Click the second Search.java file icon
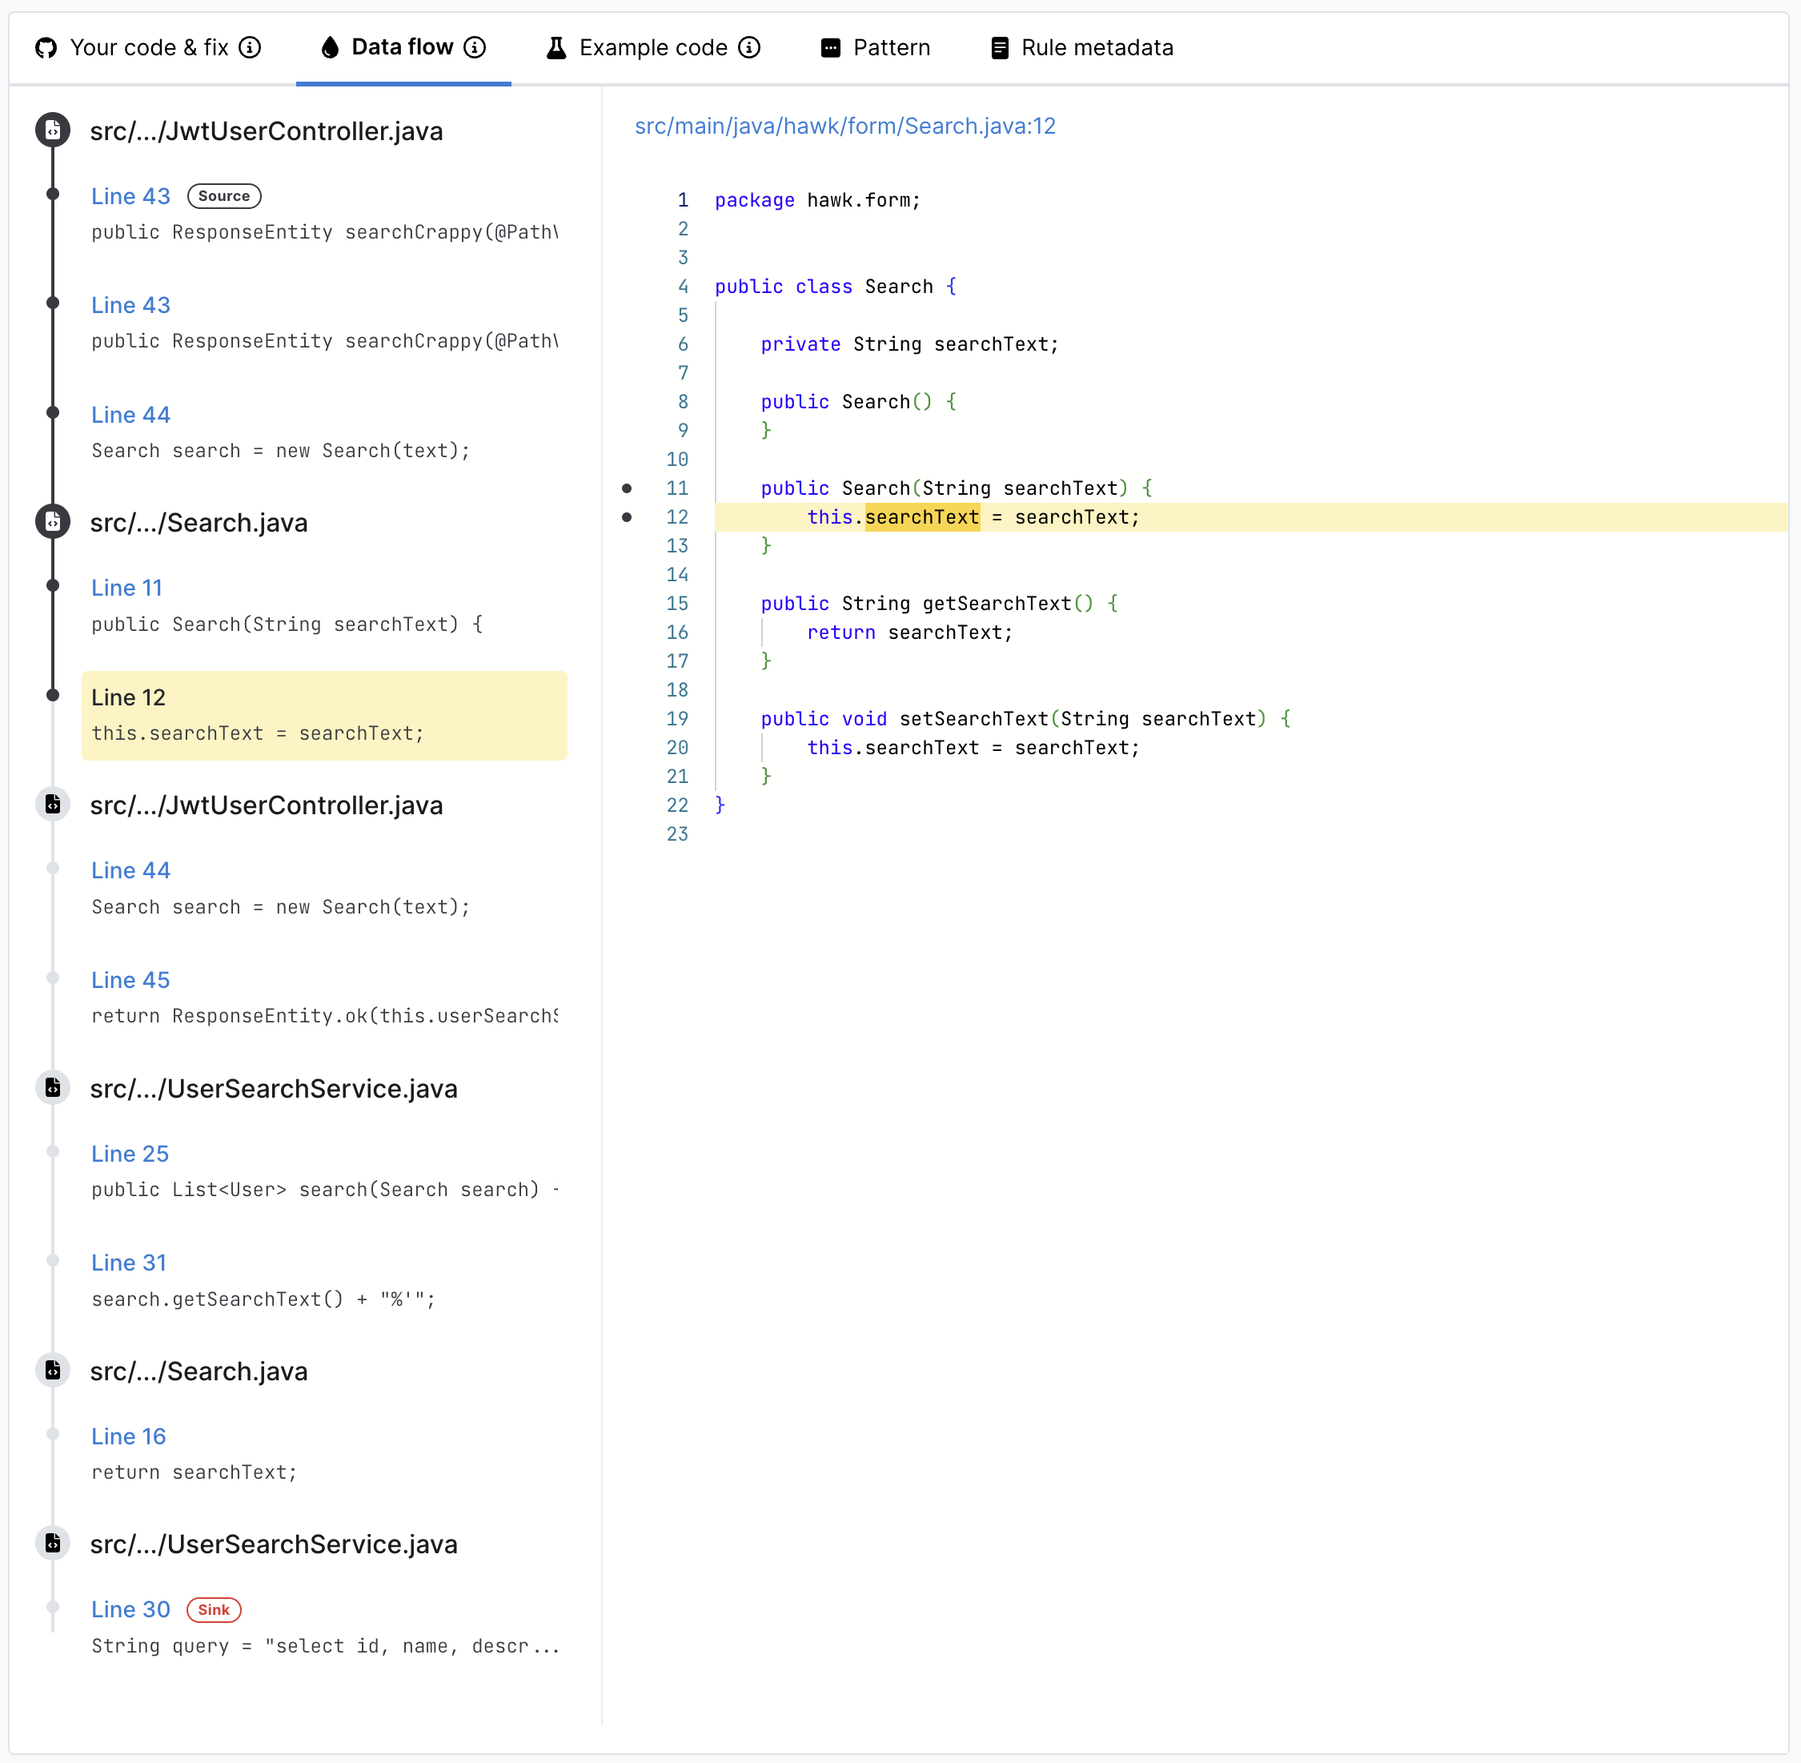Image resolution: width=1801 pixels, height=1763 pixels. pos(53,1371)
